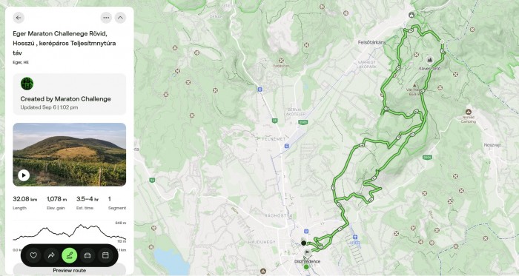Schedule the route with the calendar icon

pos(105,255)
